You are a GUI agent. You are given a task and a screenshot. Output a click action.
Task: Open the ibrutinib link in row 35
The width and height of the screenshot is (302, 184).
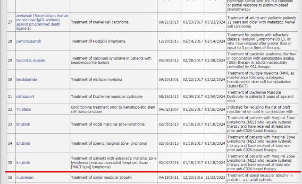23,163
